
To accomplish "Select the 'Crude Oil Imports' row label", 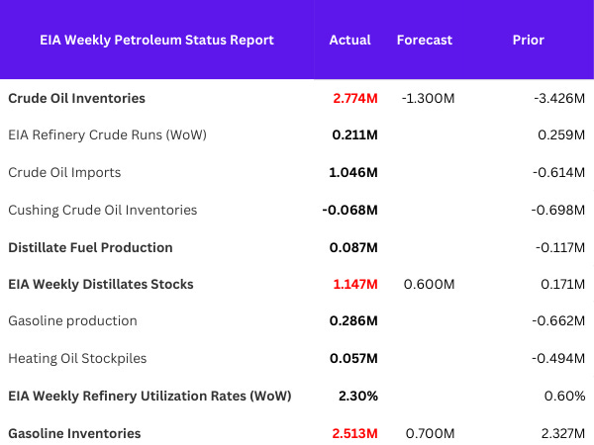I will 64,172.
